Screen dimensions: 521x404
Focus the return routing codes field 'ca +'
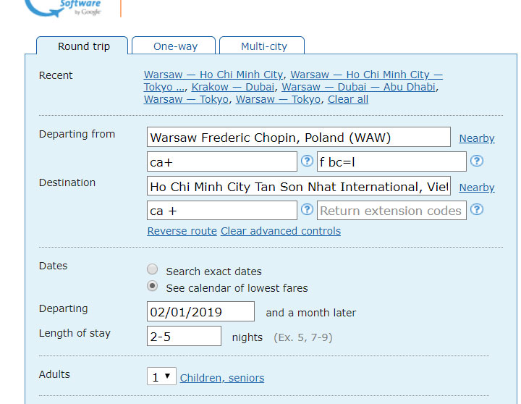[222, 210]
